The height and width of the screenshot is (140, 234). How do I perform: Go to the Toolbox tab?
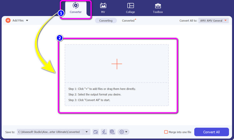(158, 8)
